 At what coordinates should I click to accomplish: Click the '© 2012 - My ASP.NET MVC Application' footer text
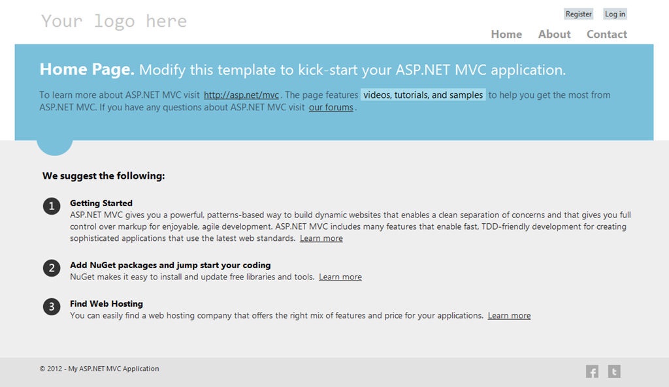click(99, 369)
